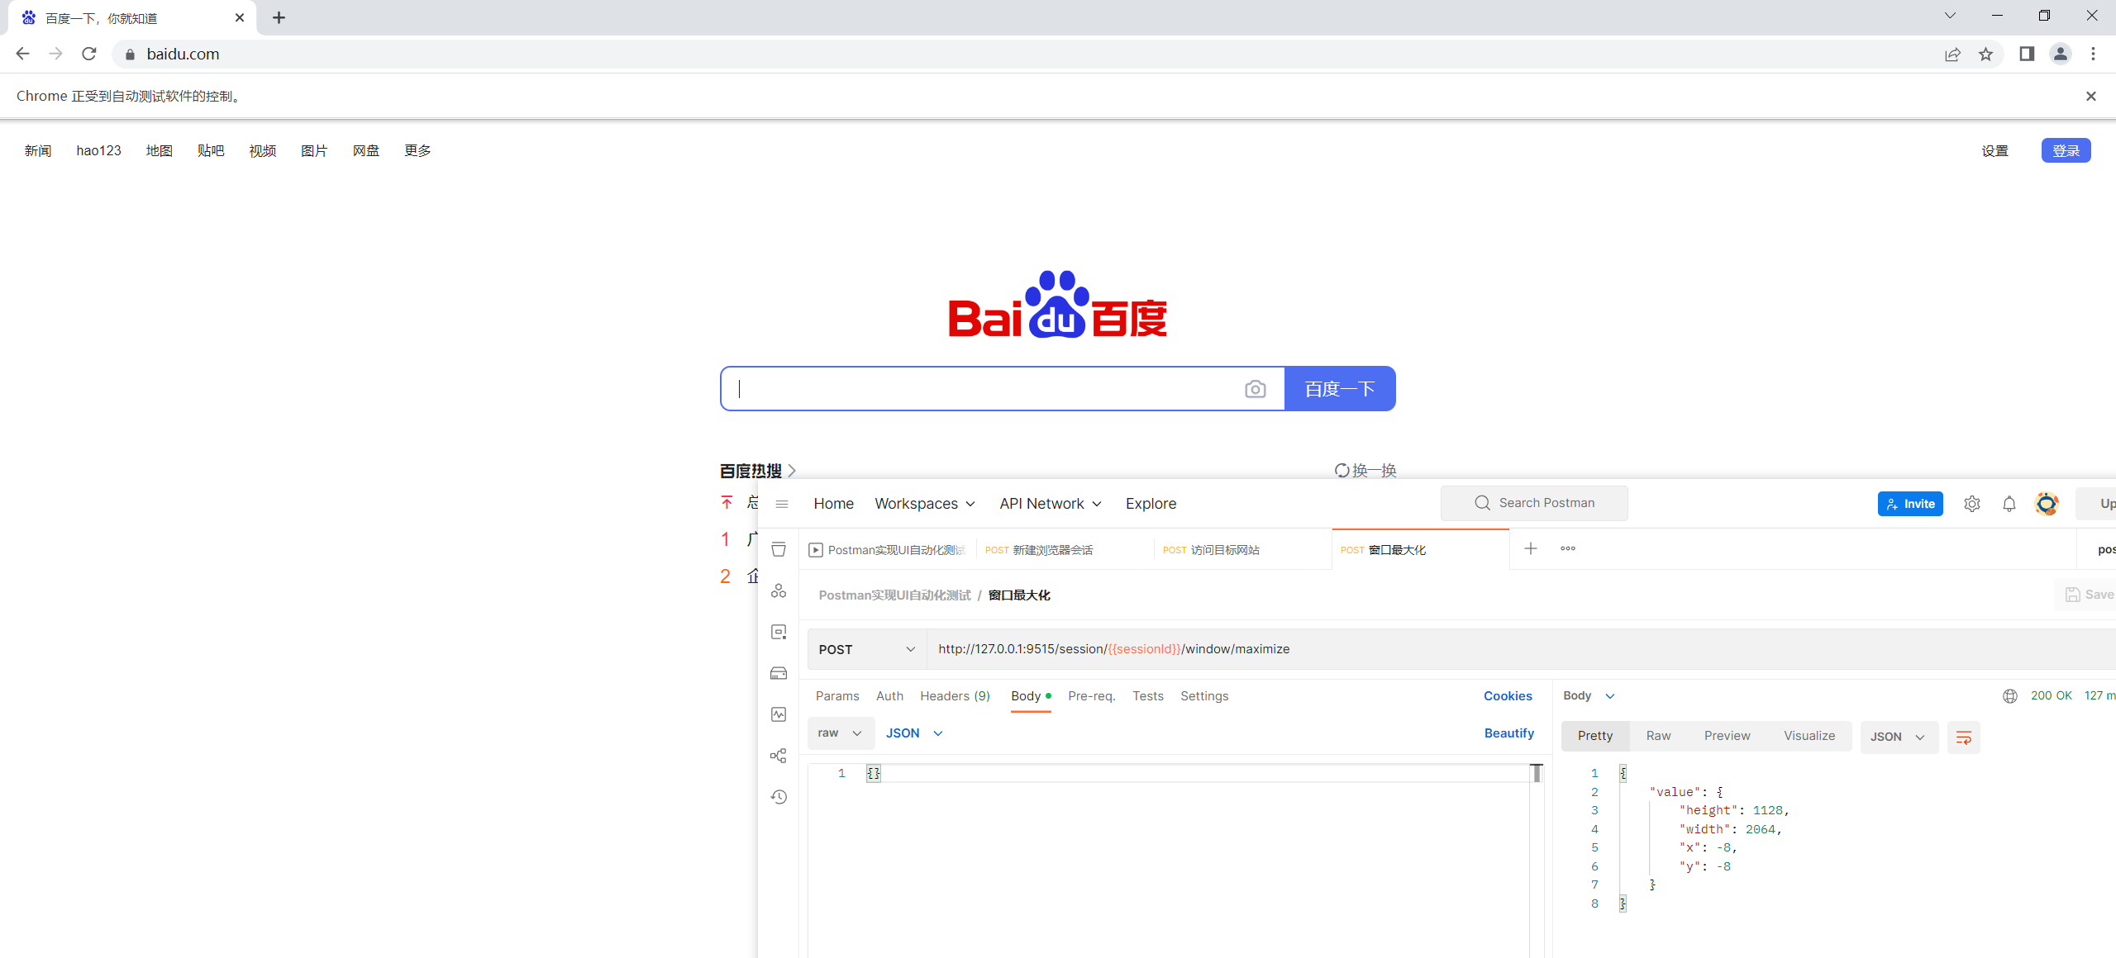2116x958 pixels.
Task: Toggle Chrome side panel icon
Action: pyautogui.click(x=2027, y=54)
